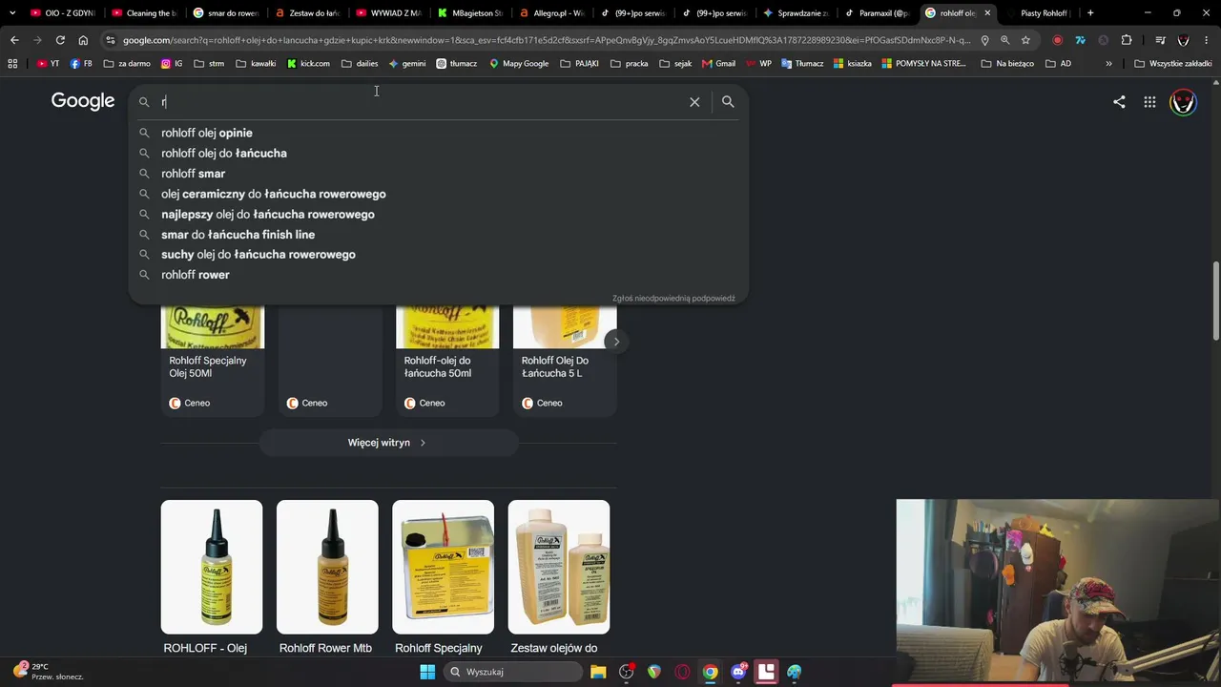This screenshot has width=1221, height=687.
Task: Open File Explorer from the taskbar
Action: tap(598, 672)
